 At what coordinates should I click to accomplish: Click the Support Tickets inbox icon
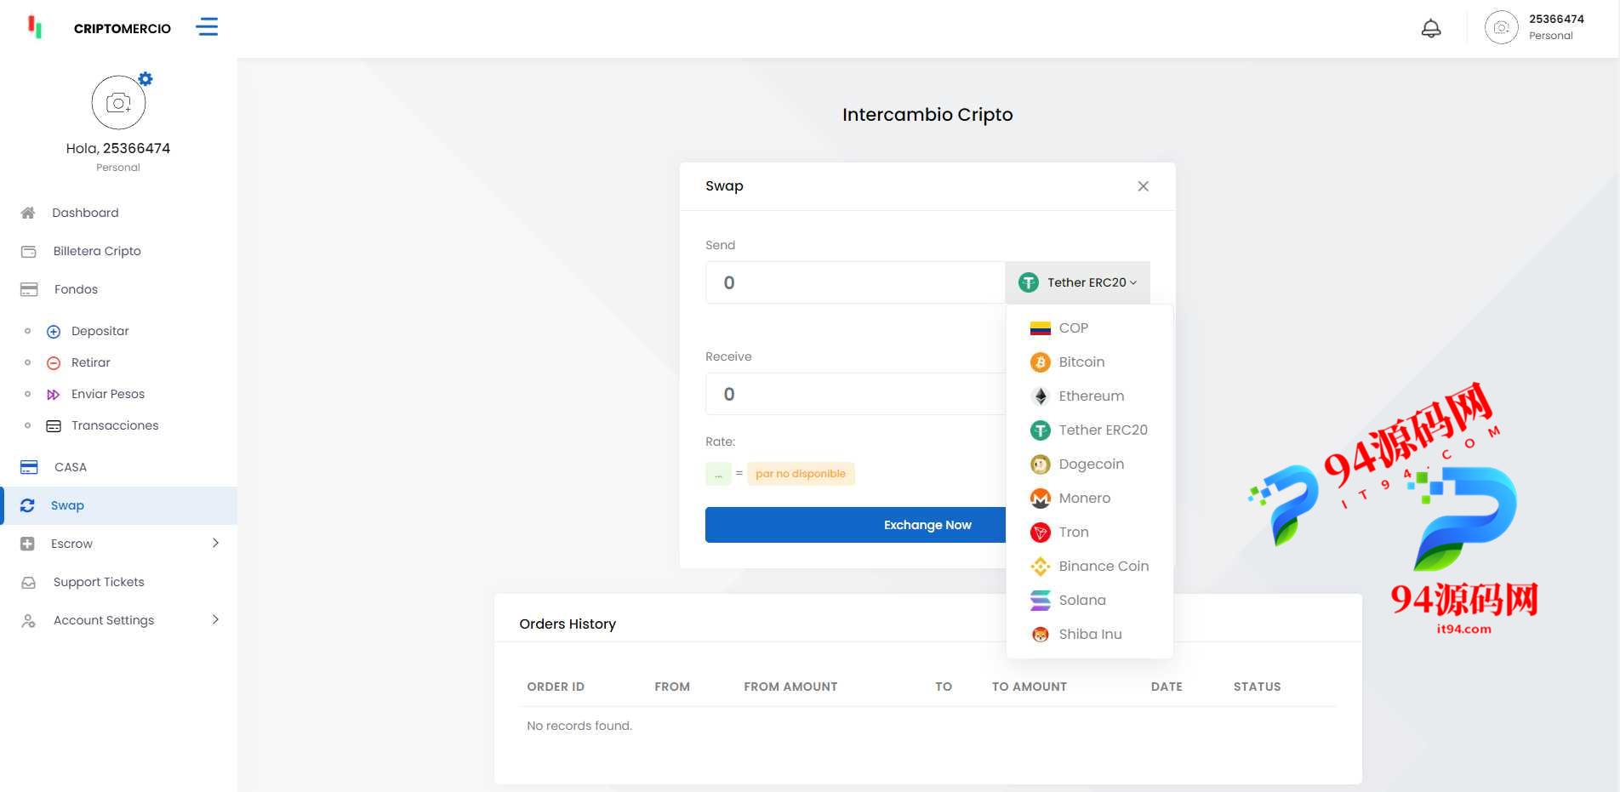pyautogui.click(x=29, y=582)
